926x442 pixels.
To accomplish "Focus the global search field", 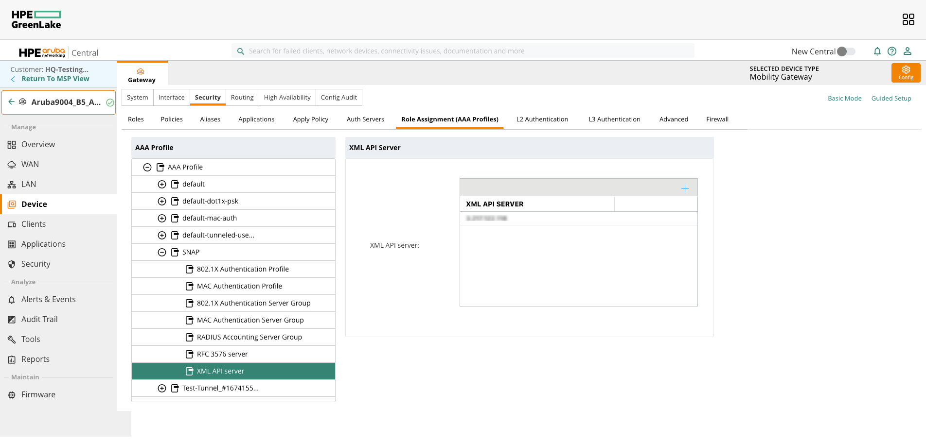I will coord(462,51).
